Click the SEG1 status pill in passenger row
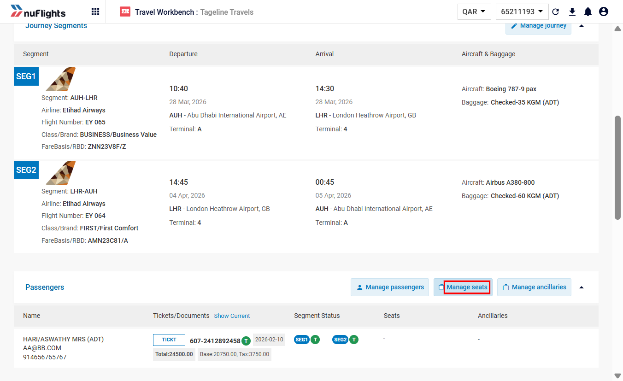Image resolution: width=623 pixels, height=381 pixels. 302,340
